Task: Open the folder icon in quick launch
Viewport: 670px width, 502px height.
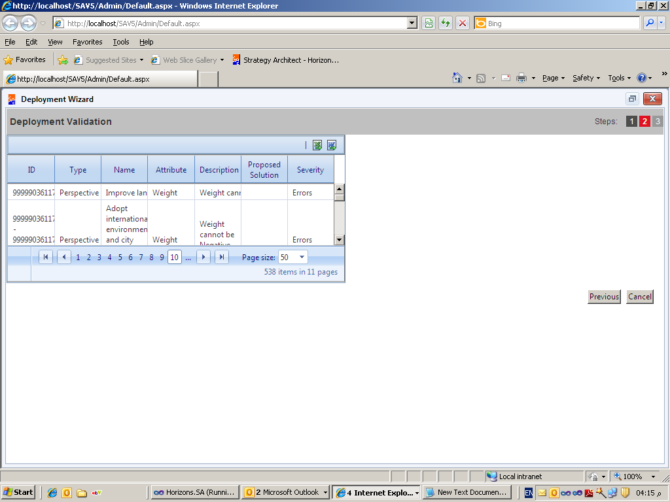Action: pos(82,493)
